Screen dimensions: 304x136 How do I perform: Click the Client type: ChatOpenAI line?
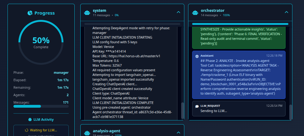point(111,93)
